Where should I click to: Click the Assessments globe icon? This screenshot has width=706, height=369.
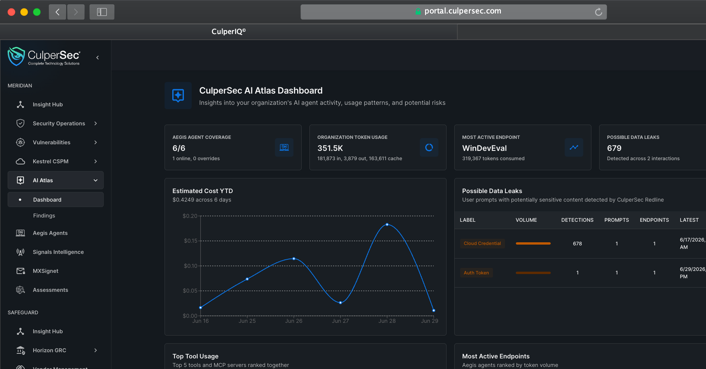pyautogui.click(x=21, y=290)
